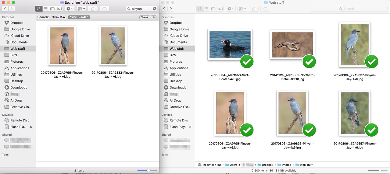Switch right window to cover flow view
Viewport: 390px width, 174px height.
click(220, 9)
